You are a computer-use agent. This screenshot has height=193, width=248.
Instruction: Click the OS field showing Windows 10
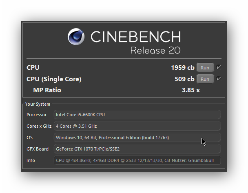[x=137, y=138]
